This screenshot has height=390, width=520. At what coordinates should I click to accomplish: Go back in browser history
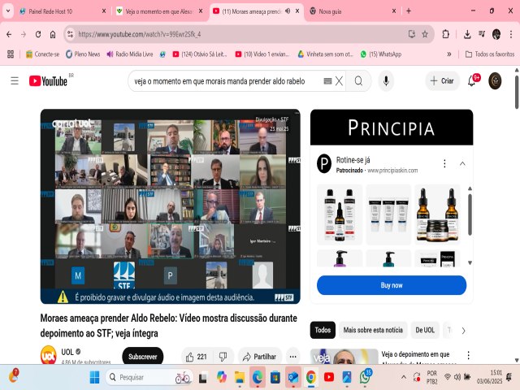[x=9, y=34]
